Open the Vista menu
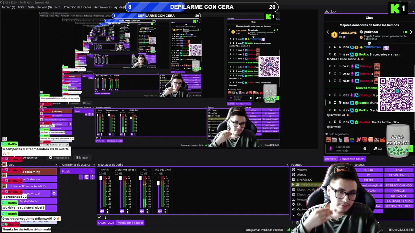415x233 pixels. [31, 7]
